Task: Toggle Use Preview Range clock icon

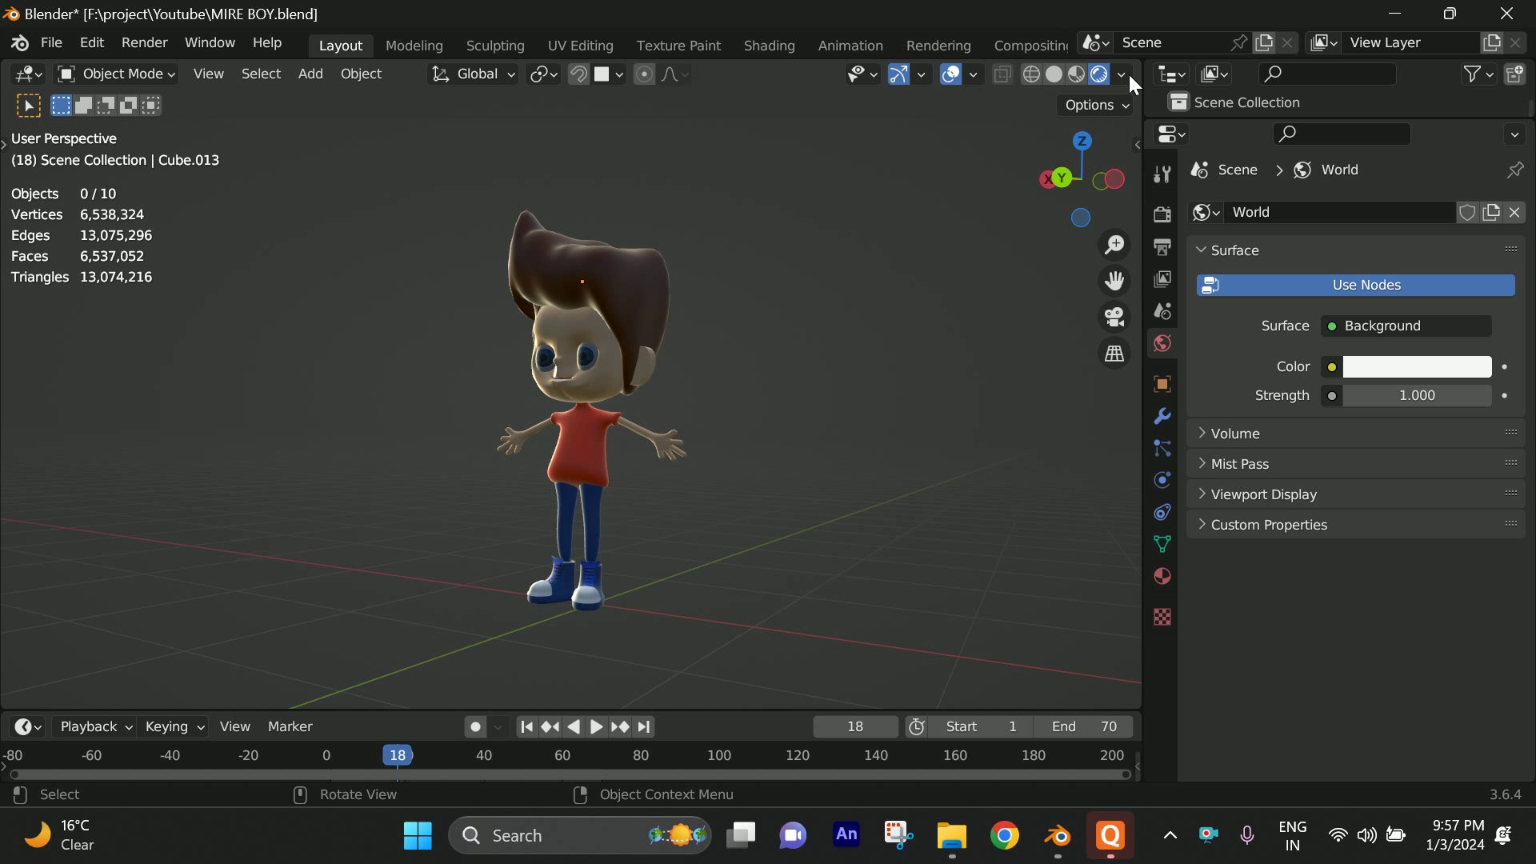Action: tap(917, 726)
